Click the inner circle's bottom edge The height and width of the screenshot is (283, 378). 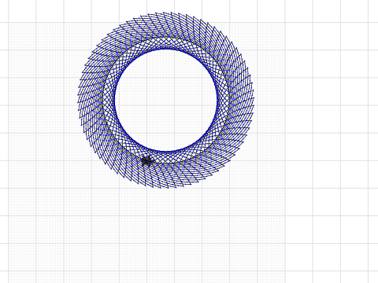point(166,151)
